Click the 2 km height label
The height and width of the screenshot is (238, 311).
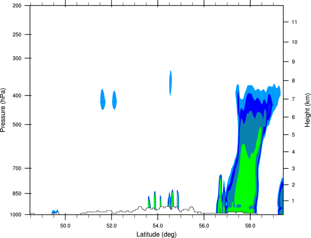(293, 185)
